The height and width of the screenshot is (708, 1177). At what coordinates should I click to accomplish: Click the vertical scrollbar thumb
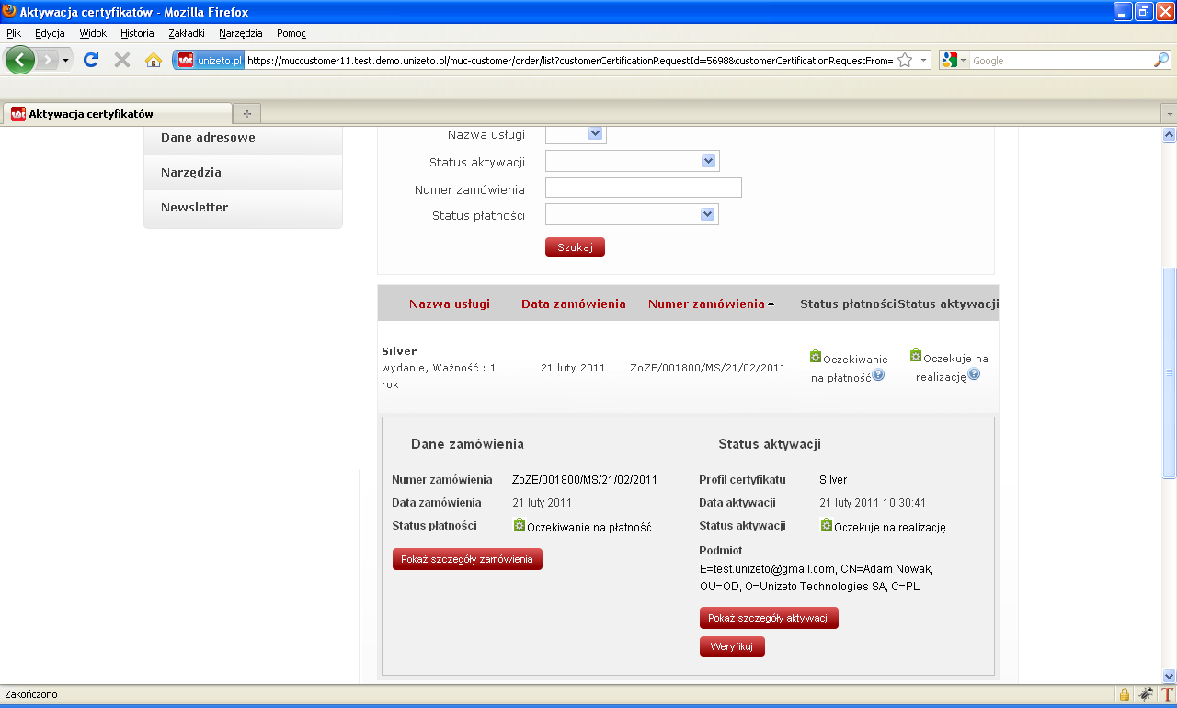coord(1170,372)
